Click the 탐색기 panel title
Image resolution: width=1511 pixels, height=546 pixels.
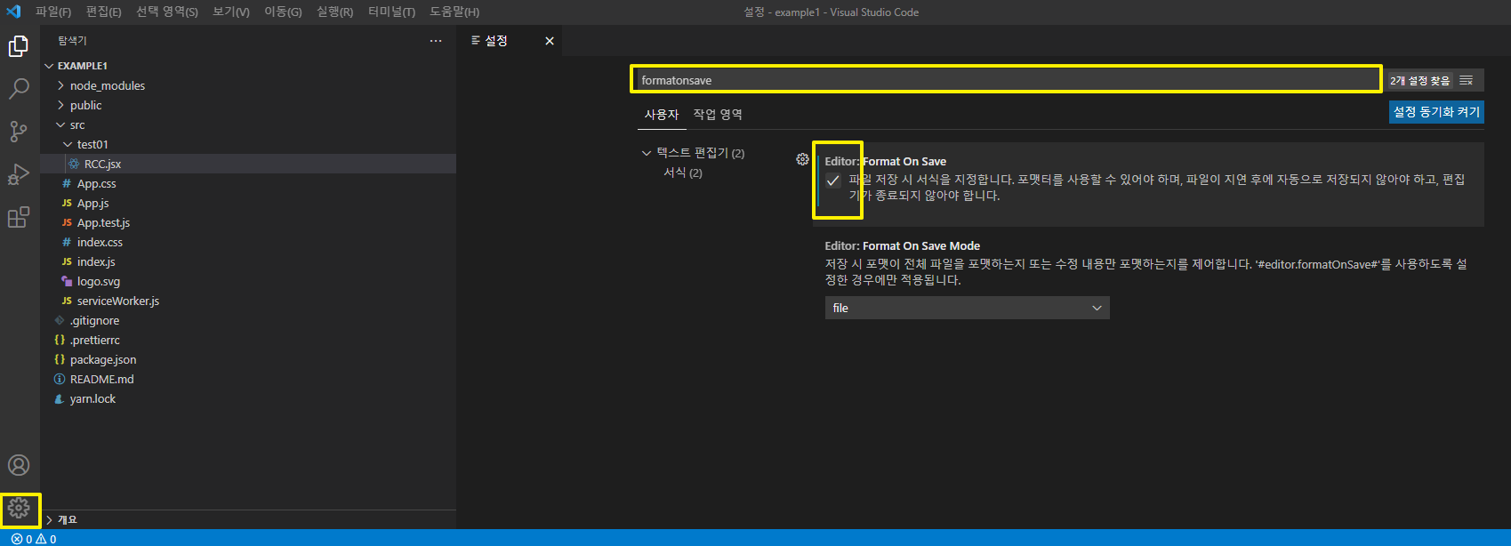point(72,41)
